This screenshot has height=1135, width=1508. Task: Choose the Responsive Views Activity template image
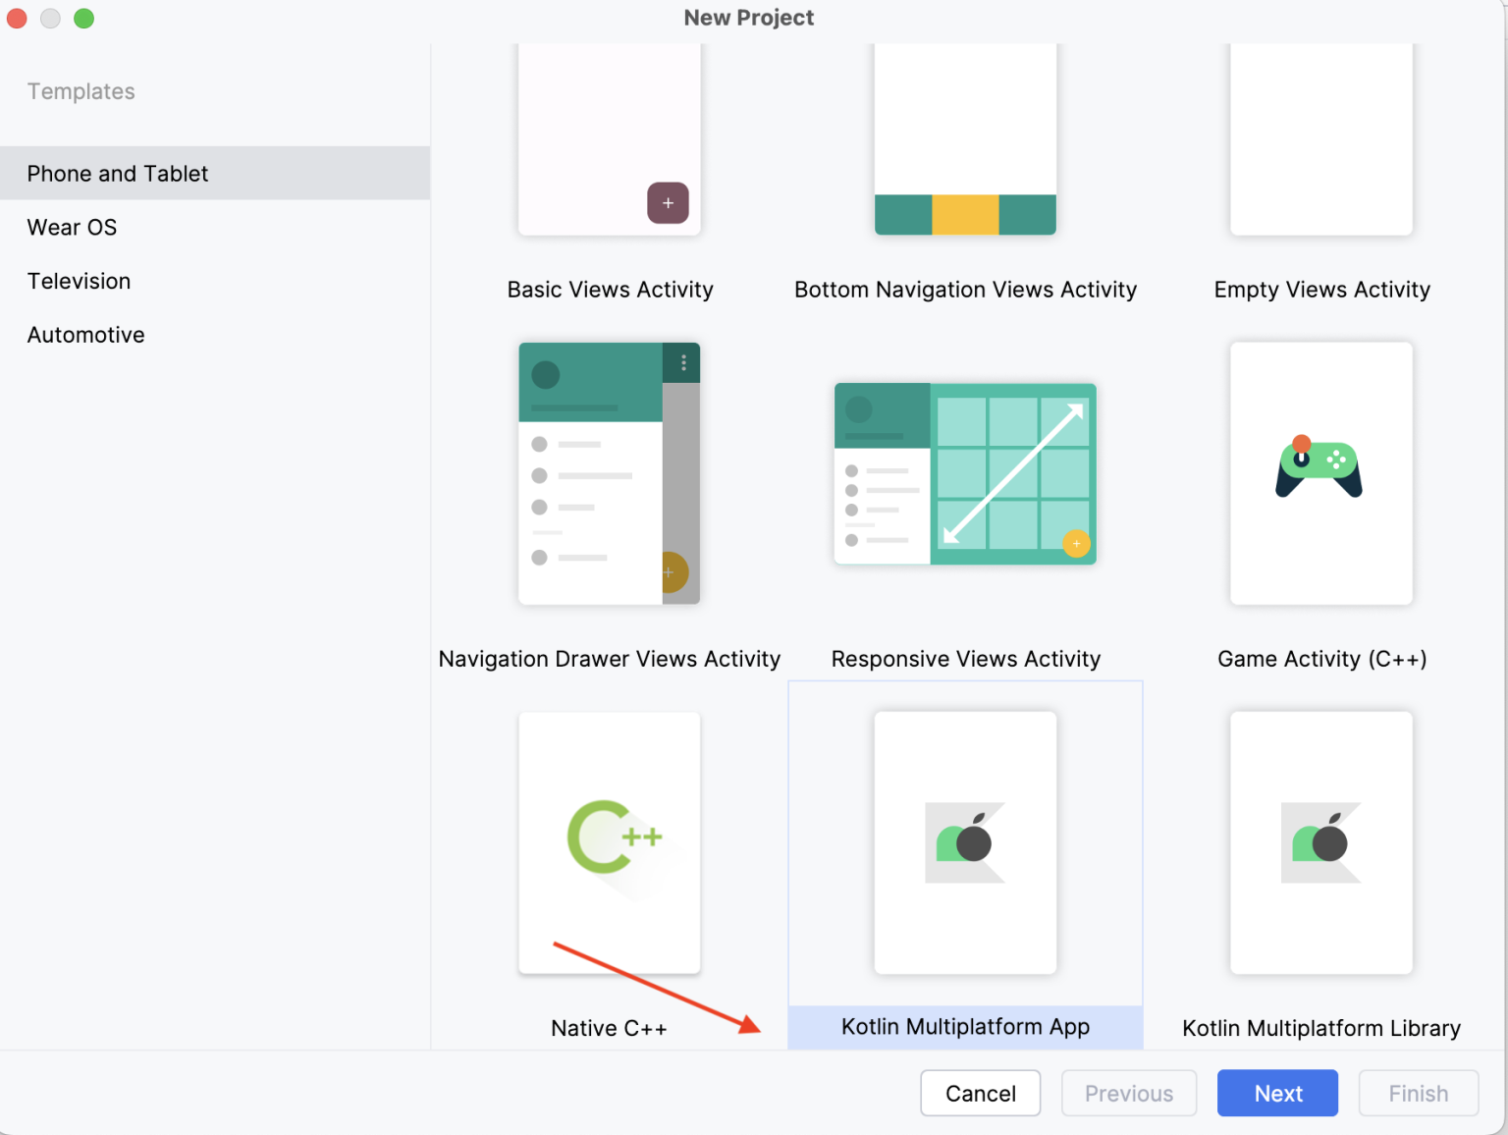click(x=965, y=473)
